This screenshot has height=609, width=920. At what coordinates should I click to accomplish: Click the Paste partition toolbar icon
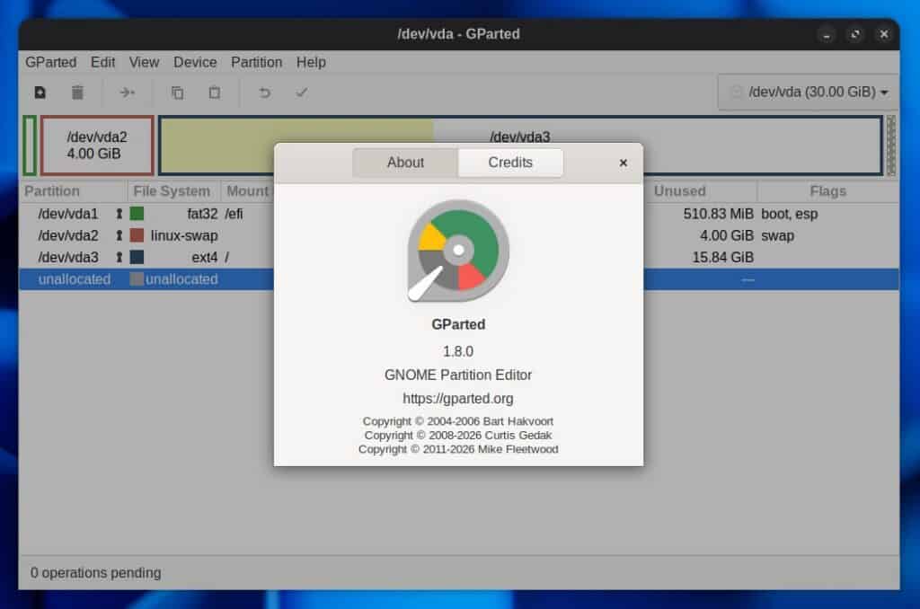(214, 92)
